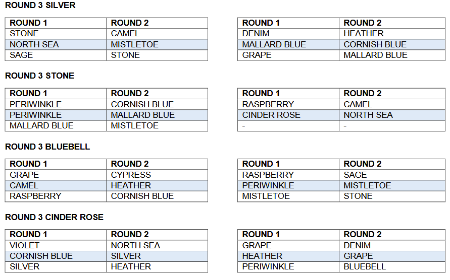Click the CINDER ROSE cell beside NORTH SEA
Screen dimensions: 450x280
pos(271,115)
